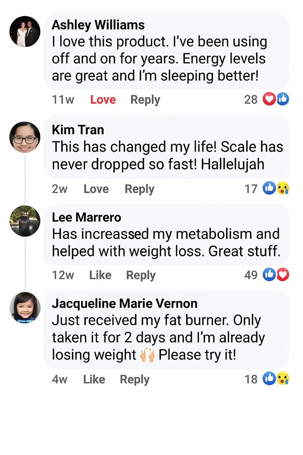
Task: Reply to Lee Marrero's comment
Action: pyautogui.click(x=141, y=275)
